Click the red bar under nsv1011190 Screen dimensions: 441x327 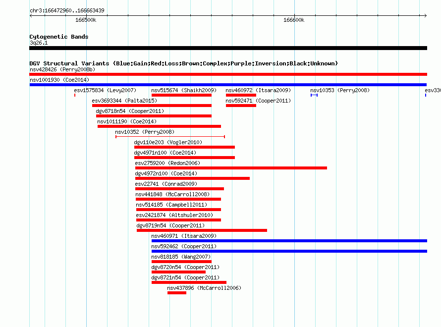point(159,126)
